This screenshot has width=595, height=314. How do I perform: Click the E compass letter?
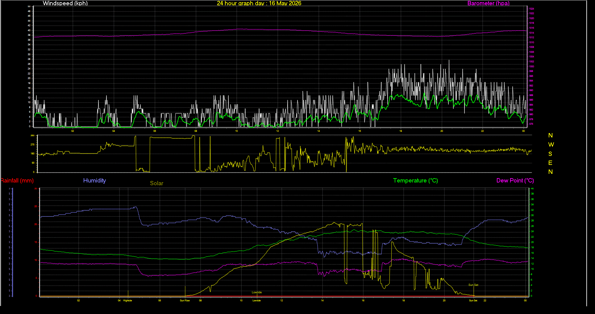coord(550,163)
